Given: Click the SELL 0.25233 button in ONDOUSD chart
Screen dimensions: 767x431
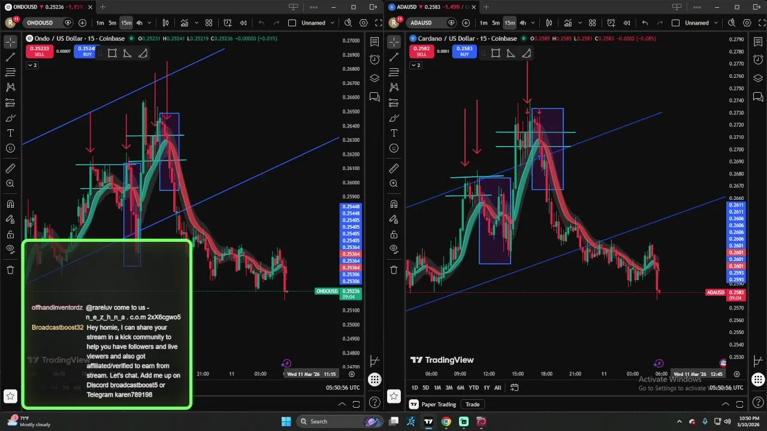Looking at the screenshot, I should pos(39,51).
